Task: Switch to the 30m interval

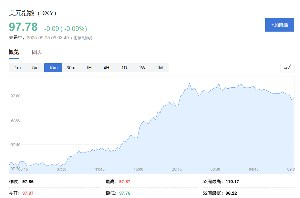Action: click(x=71, y=68)
